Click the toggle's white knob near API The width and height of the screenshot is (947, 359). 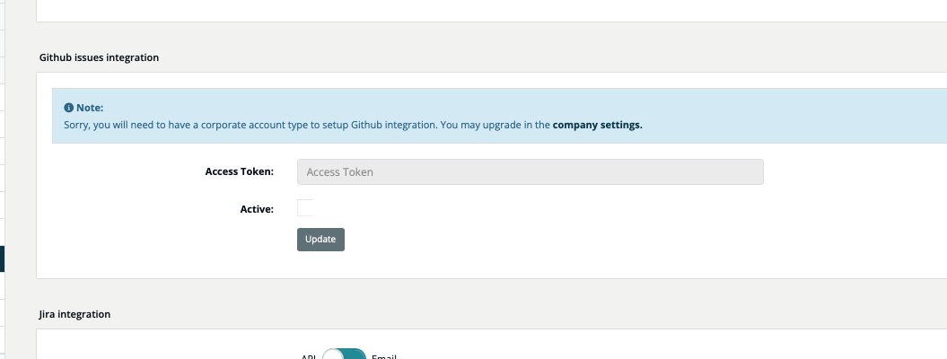click(333, 355)
